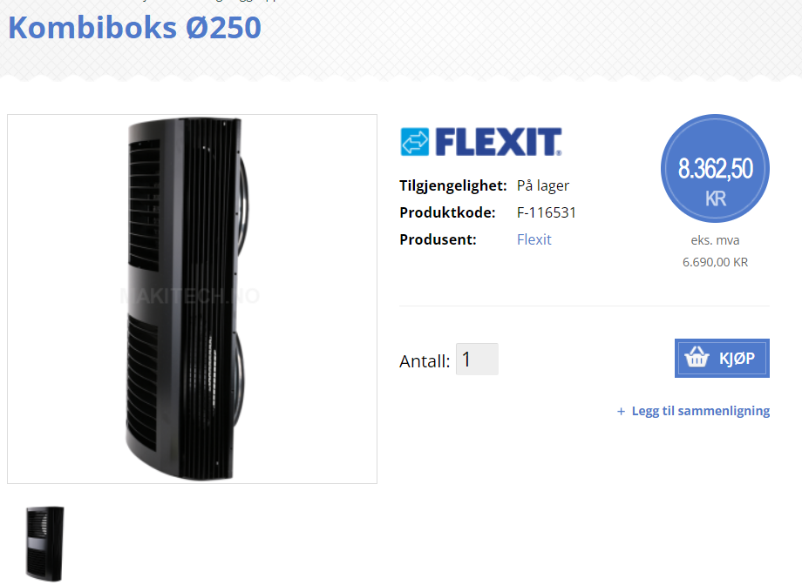Focus the Antall quantity field
Screen dimensions: 802x585
click(x=477, y=360)
